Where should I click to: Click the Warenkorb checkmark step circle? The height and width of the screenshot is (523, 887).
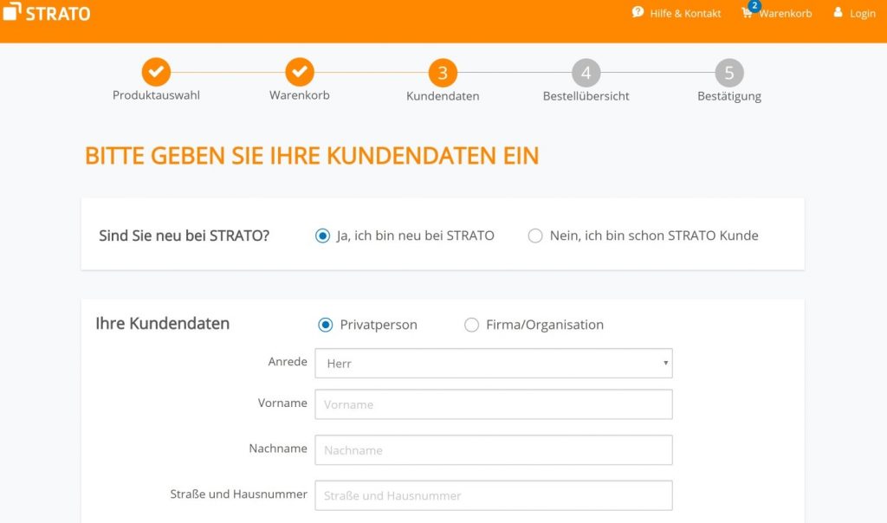[299, 72]
